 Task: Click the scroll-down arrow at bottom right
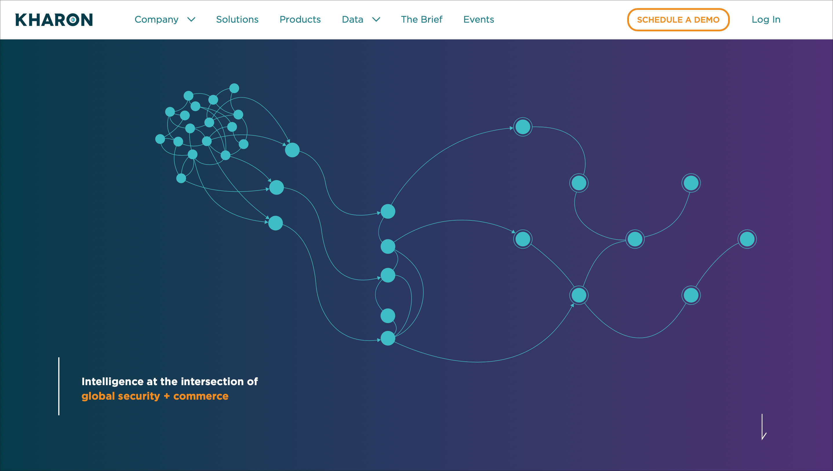[x=763, y=427]
